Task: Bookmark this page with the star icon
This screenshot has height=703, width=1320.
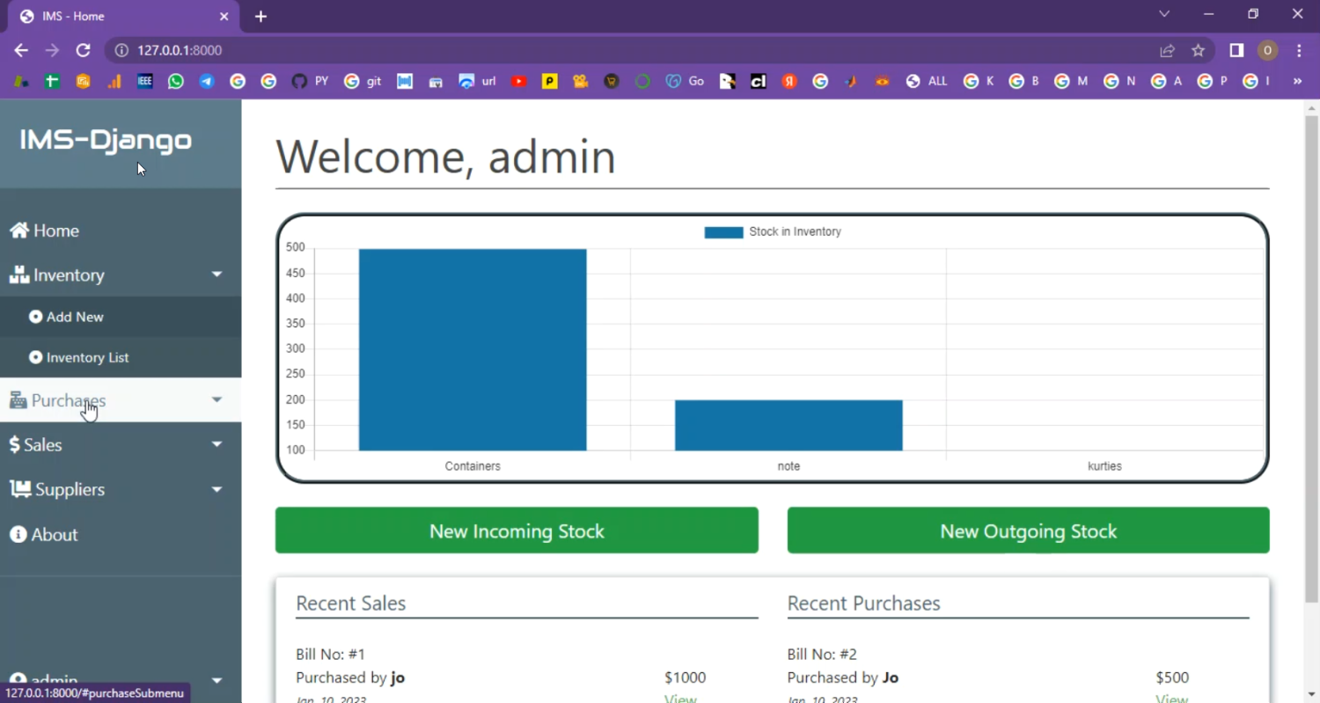Action: click(x=1198, y=51)
